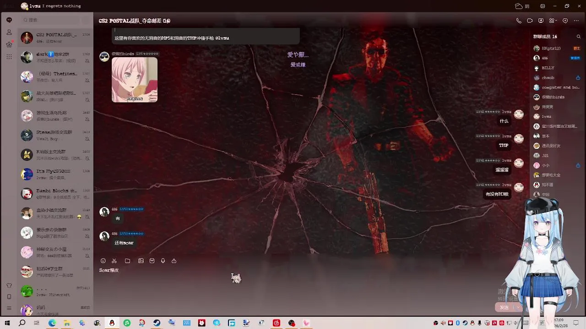Expand the group apps grid dropdown
The width and height of the screenshot is (586, 329).
point(553,21)
